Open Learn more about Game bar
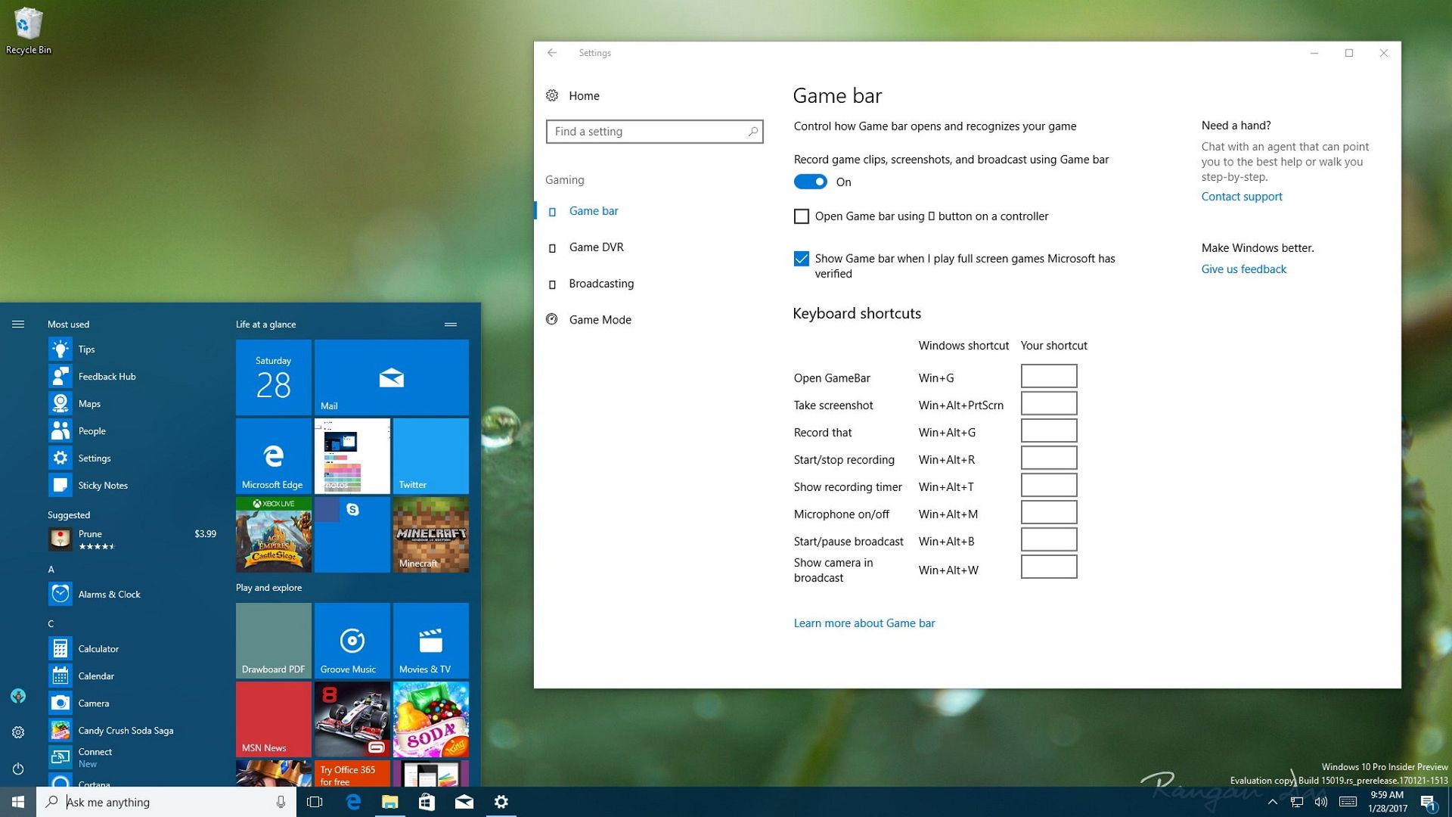 [864, 623]
